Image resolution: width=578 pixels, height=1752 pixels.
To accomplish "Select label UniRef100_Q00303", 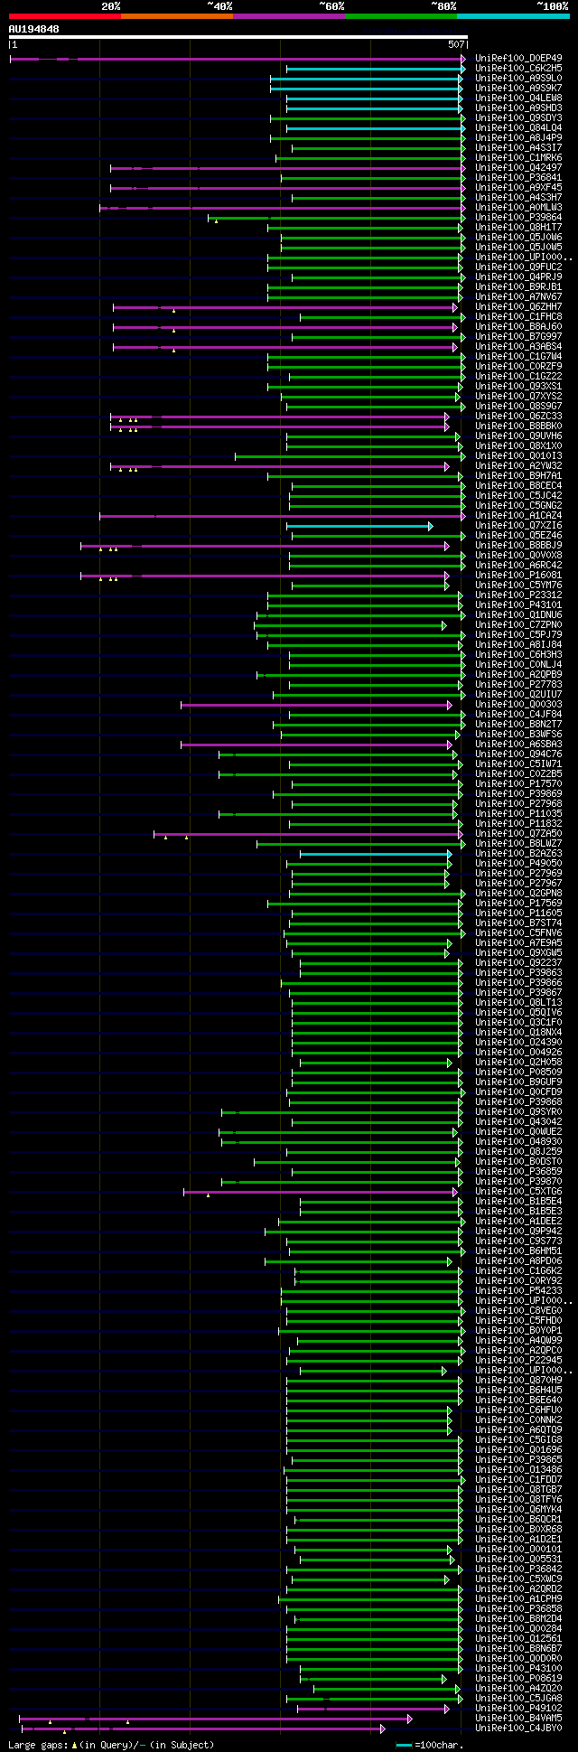I will [x=518, y=704].
